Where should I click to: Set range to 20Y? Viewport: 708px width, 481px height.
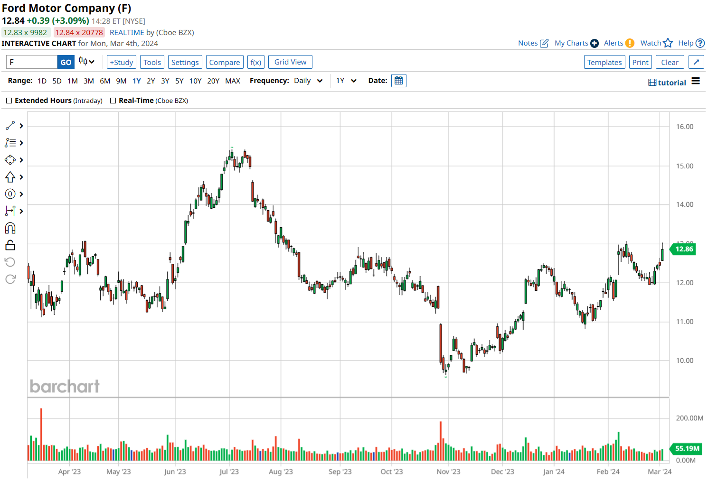[x=213, y=81]
